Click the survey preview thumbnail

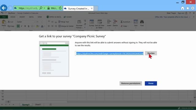(x=54, y=59)
